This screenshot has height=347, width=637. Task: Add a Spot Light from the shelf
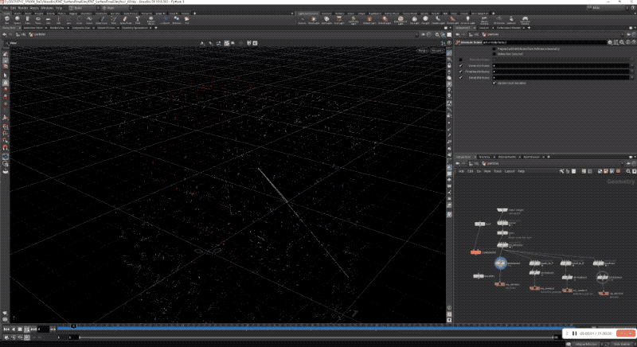click(x=326, y=18)
